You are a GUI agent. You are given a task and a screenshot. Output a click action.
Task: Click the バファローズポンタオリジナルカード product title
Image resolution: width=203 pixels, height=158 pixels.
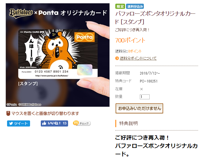coord(155,17)
